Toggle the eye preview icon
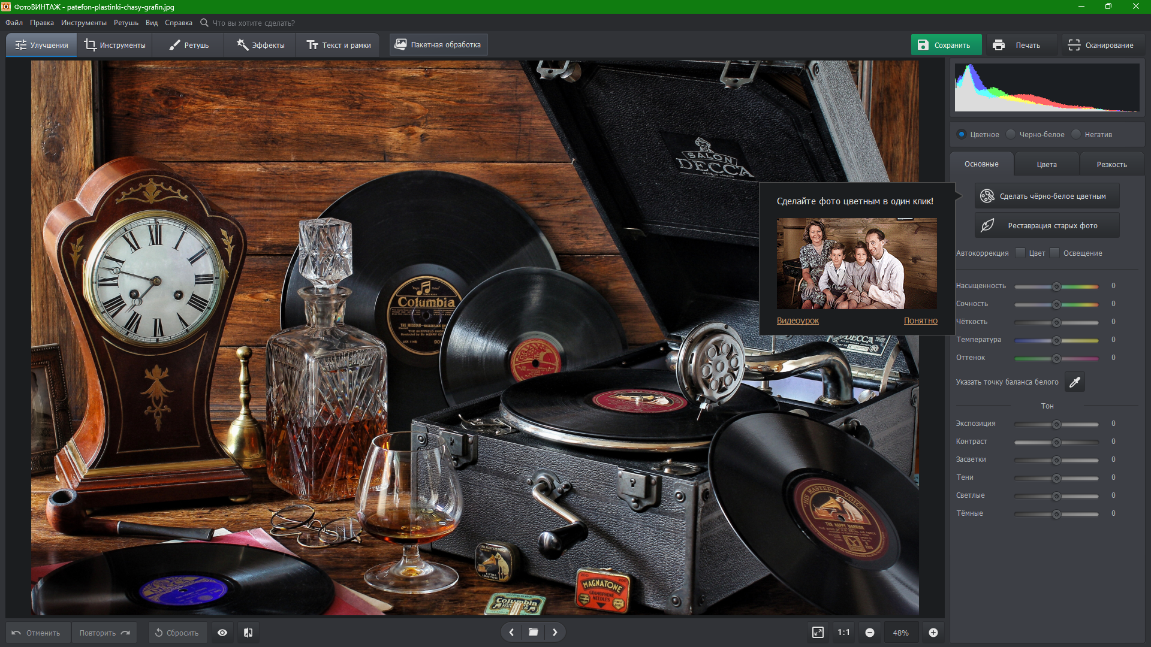Viewport: 1151px width, 647px height. (222, 633)
